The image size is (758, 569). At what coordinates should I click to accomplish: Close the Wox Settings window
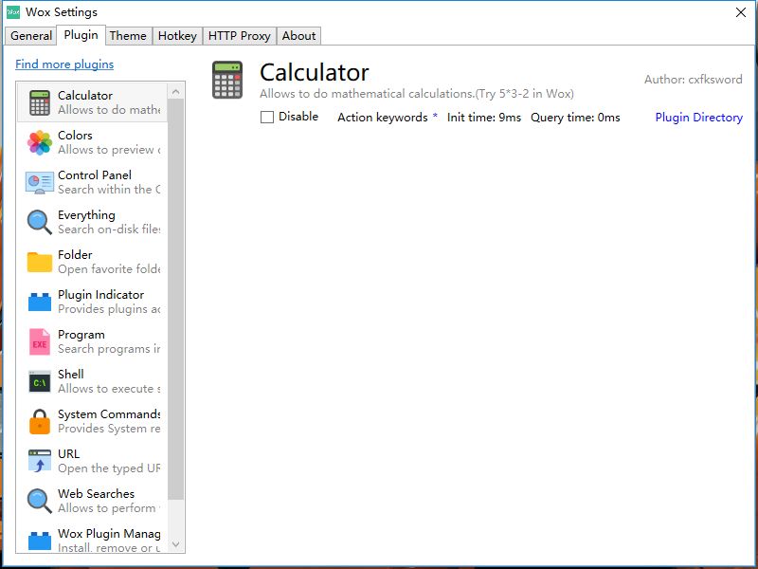point(741,12)
